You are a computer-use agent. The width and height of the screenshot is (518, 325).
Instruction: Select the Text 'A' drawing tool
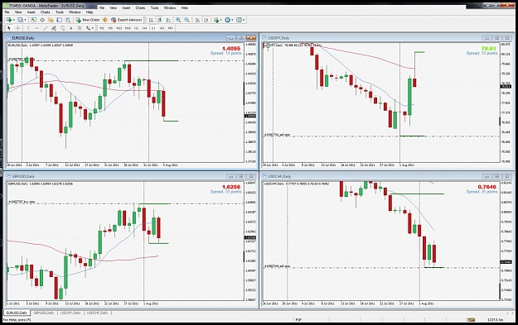(70, 28)
